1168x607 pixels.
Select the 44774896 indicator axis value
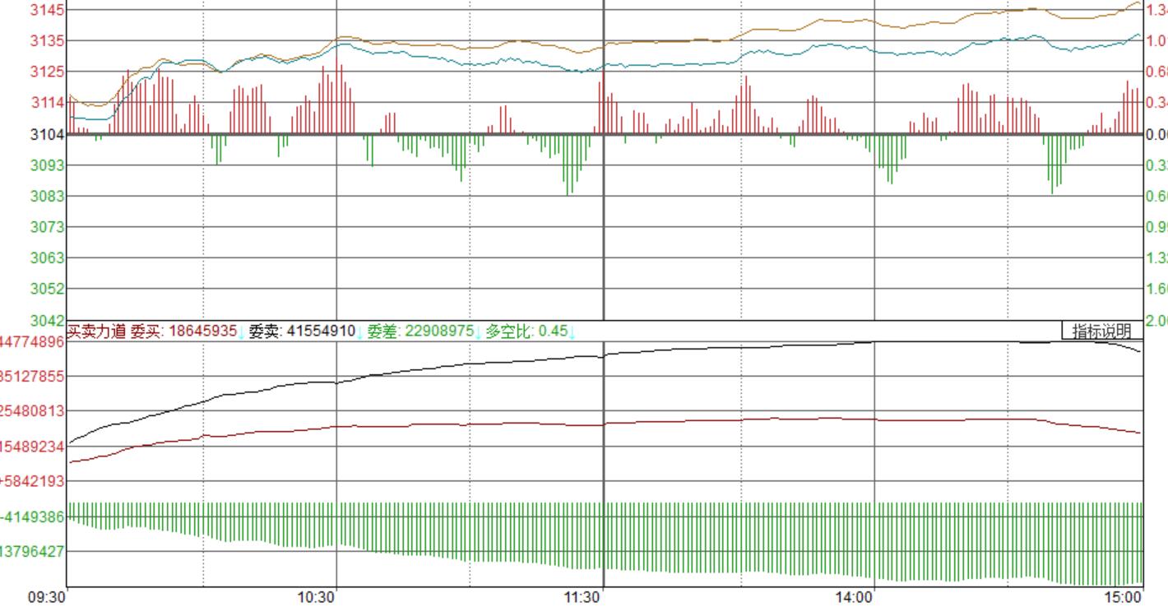(x=32, y=341)
